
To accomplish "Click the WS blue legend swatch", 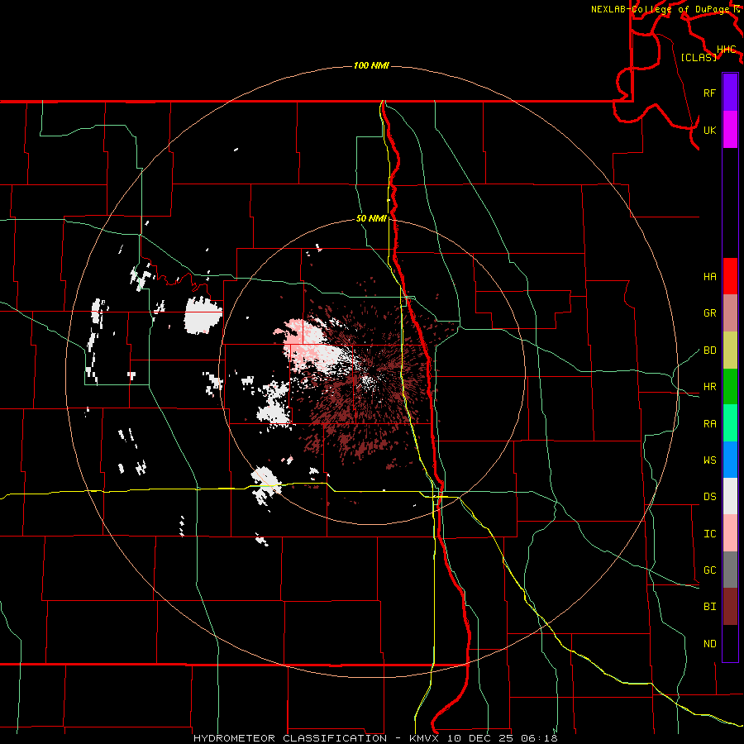I will pos(730,460).
